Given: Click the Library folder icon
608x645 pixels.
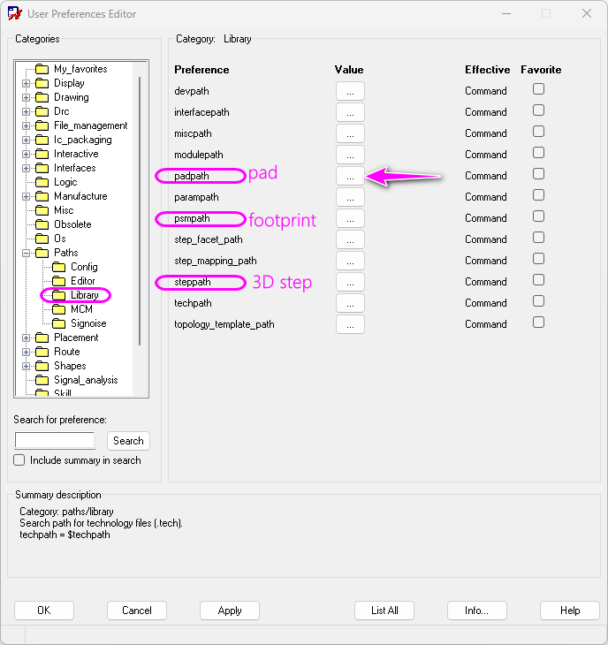Looking at the screenshot, I should click(x=59, y=295).
